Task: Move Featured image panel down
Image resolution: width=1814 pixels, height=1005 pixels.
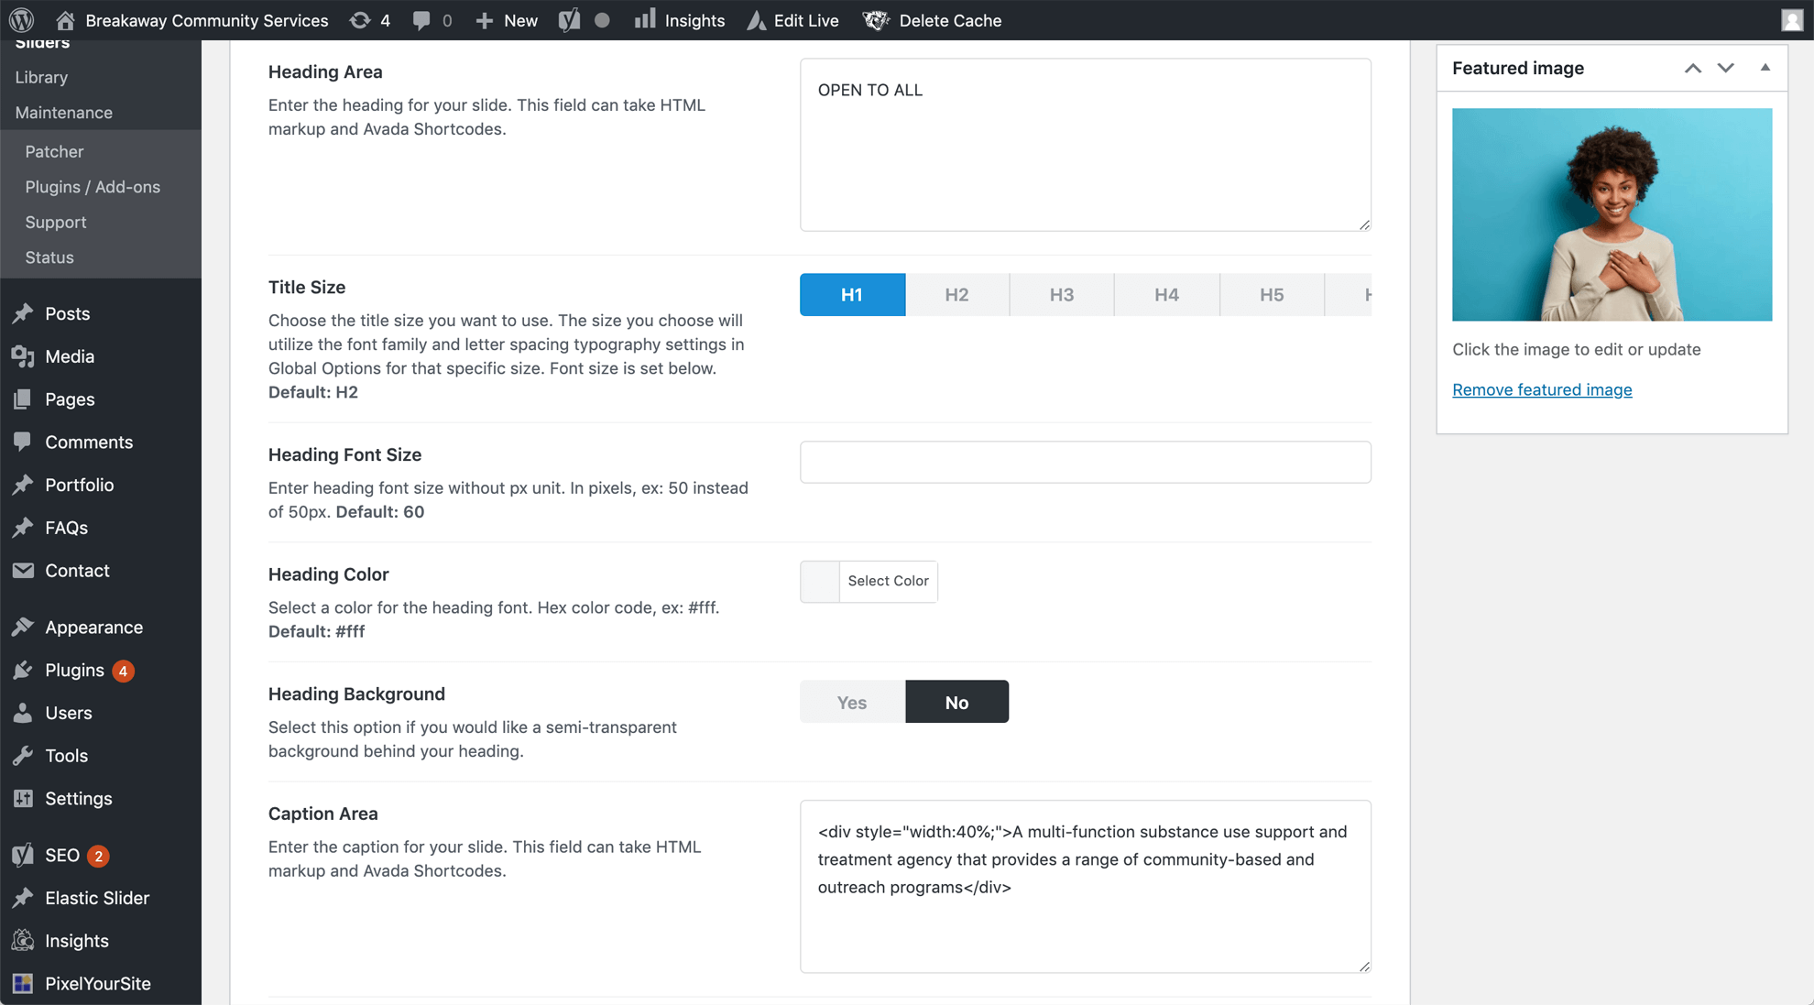Action: coord(1726,68)
